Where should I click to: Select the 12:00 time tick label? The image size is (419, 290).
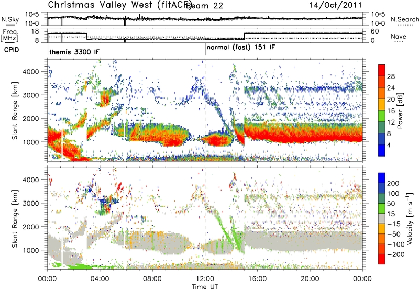(205, 279)
